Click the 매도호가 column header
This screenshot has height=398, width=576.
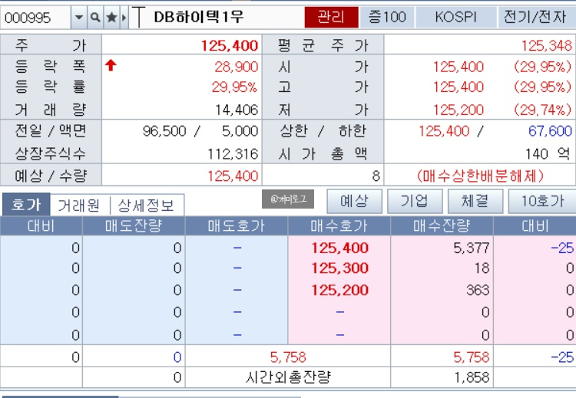[237, 226]
